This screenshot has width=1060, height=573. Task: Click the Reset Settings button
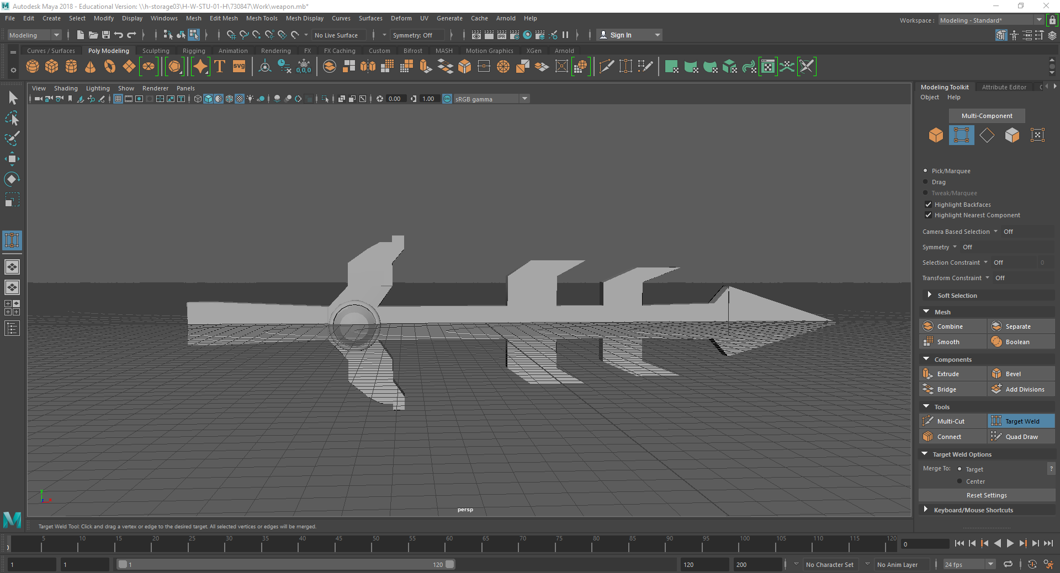pos(987,495)
